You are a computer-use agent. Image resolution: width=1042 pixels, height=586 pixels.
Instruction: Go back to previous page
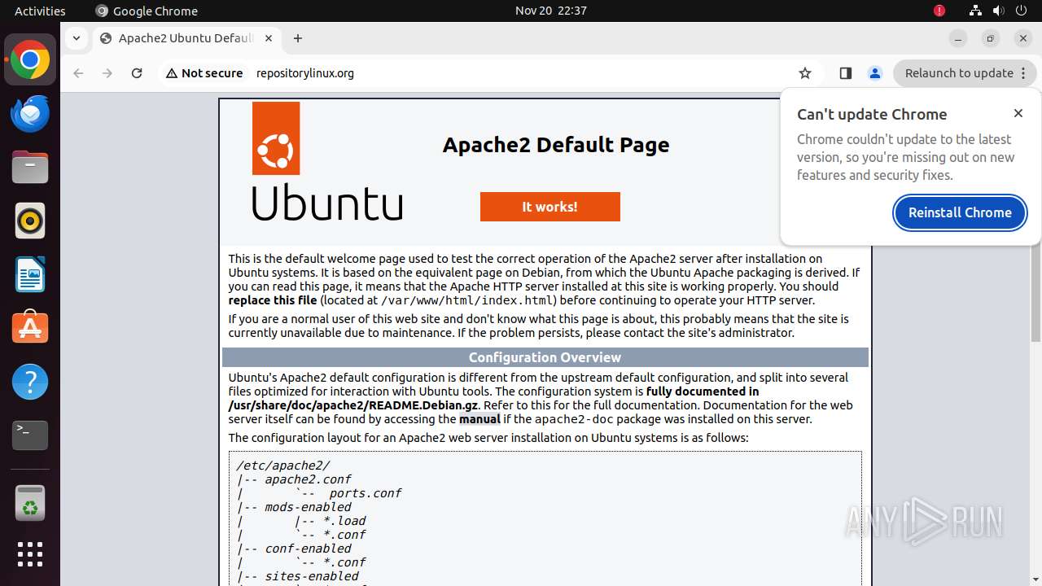pos(78,73)
